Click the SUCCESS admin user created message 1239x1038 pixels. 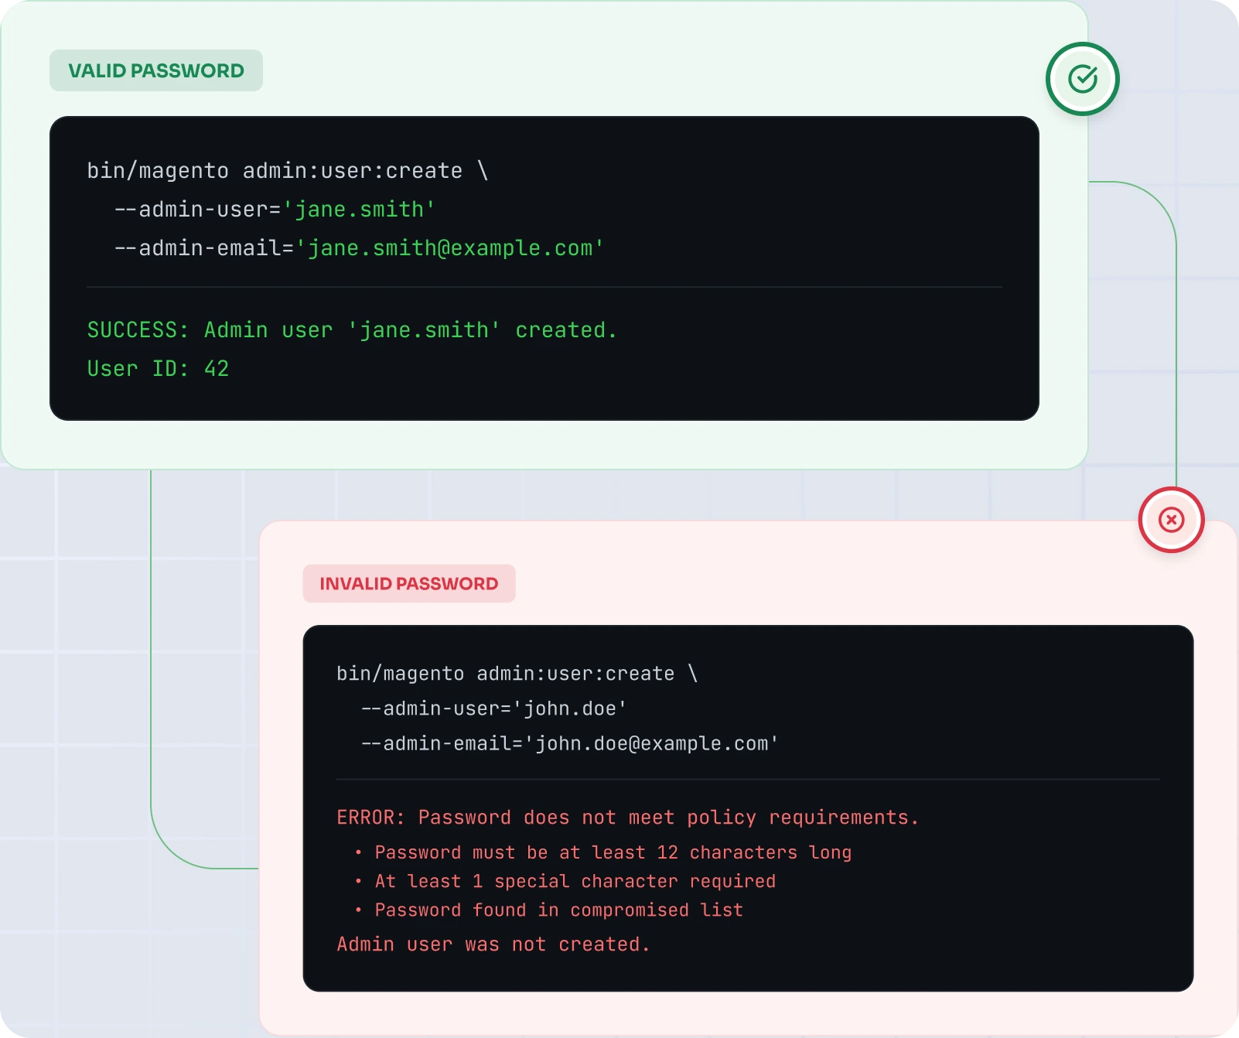pos(352,330)
